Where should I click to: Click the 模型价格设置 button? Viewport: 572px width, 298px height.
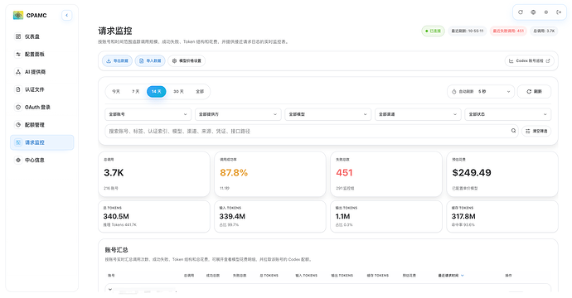coord(187,60)
